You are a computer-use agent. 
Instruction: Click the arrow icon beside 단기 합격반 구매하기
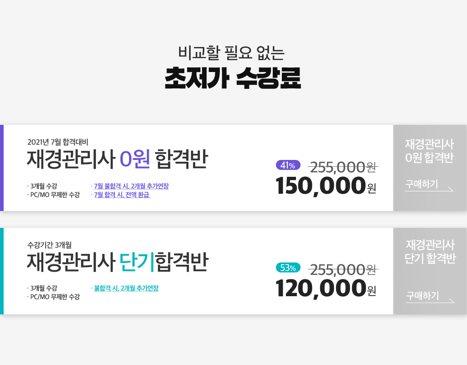click(x=451, y=300)
